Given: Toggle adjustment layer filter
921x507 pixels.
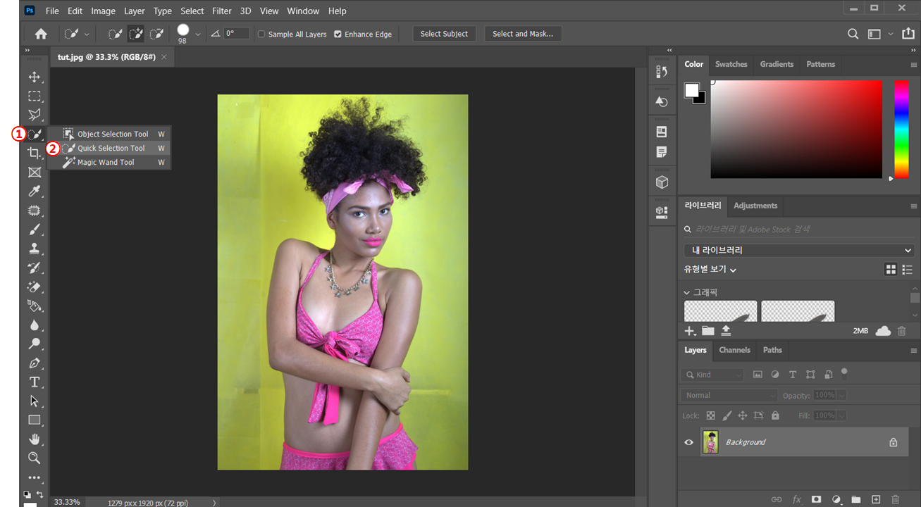Looking at the screenshot, I should (x=775, y=375).
